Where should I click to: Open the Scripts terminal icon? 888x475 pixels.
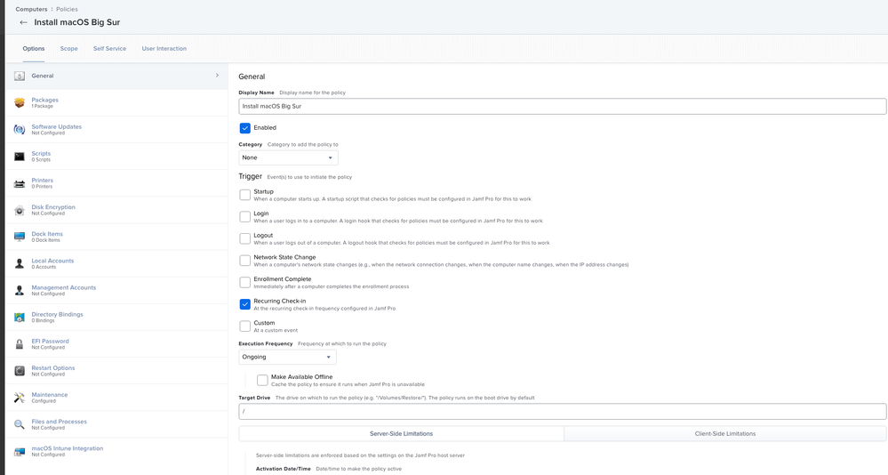point(20,157)
